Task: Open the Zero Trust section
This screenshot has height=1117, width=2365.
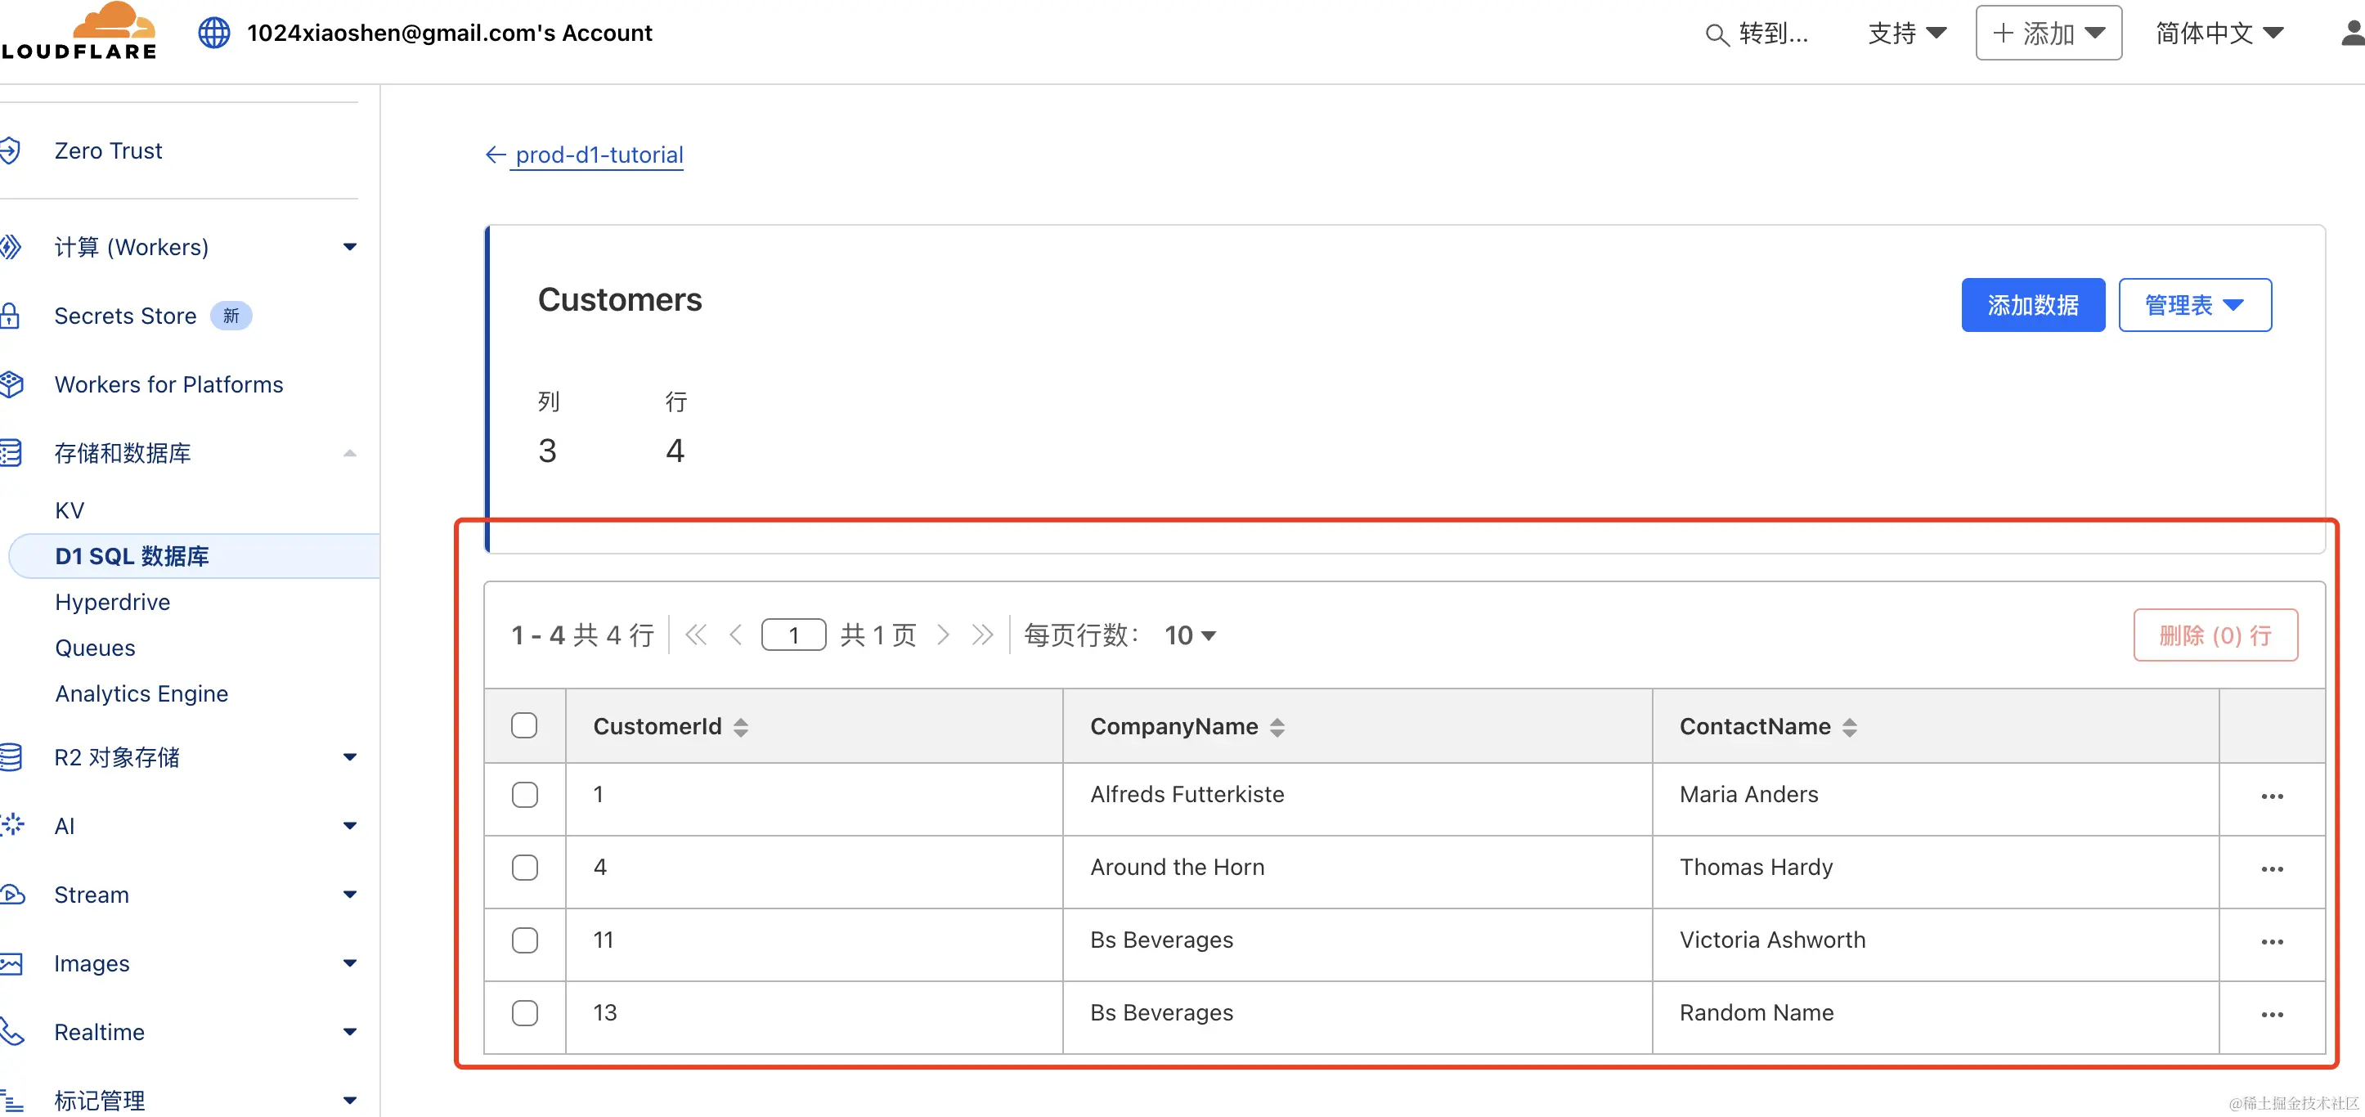Action: pyautogui.click(x=108, y=150)
